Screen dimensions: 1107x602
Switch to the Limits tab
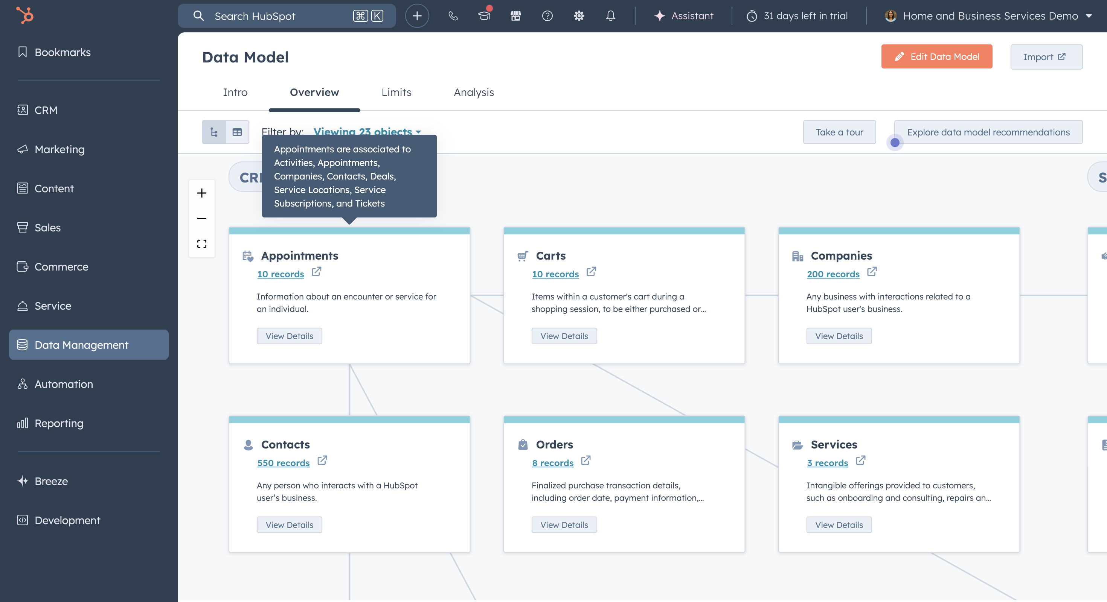pyautogui.click(x=396, y=92)
